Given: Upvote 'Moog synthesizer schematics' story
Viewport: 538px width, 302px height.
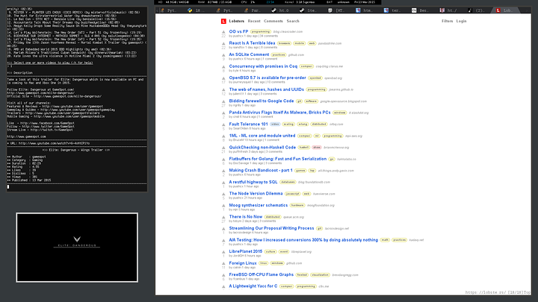Looking at the screenshot, I should [x=223, y=204].
